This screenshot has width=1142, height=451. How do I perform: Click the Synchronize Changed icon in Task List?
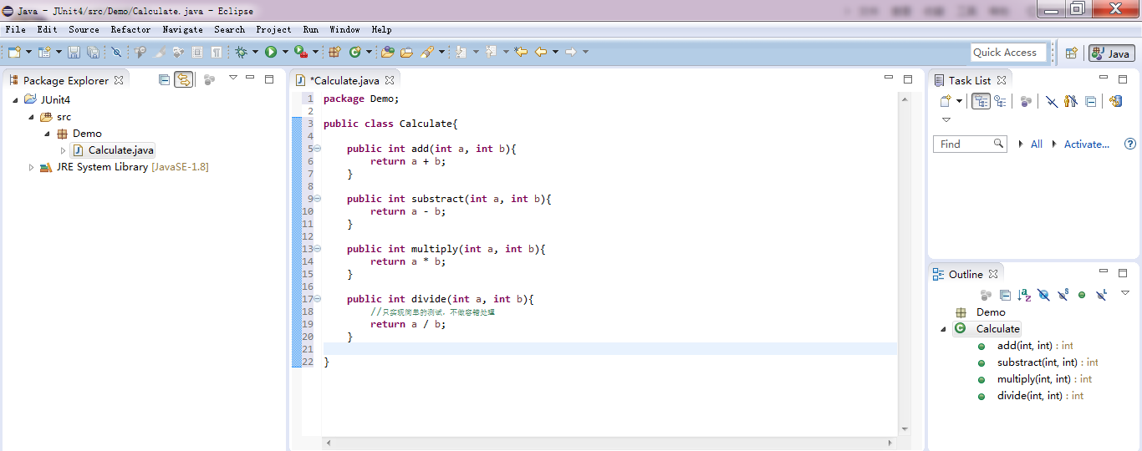(x=1115, y=101)
